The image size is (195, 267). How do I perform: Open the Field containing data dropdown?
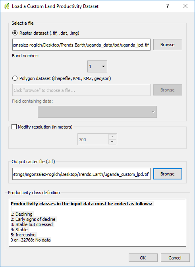[97, 112]
